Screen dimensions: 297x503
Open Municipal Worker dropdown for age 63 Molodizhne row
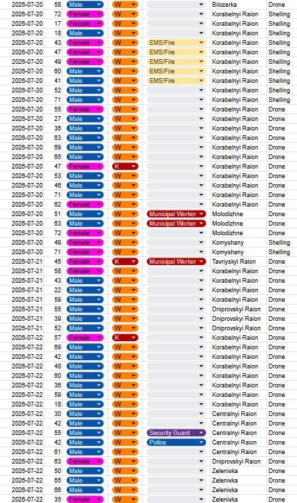pyautogui.click(x=176, y=223)
